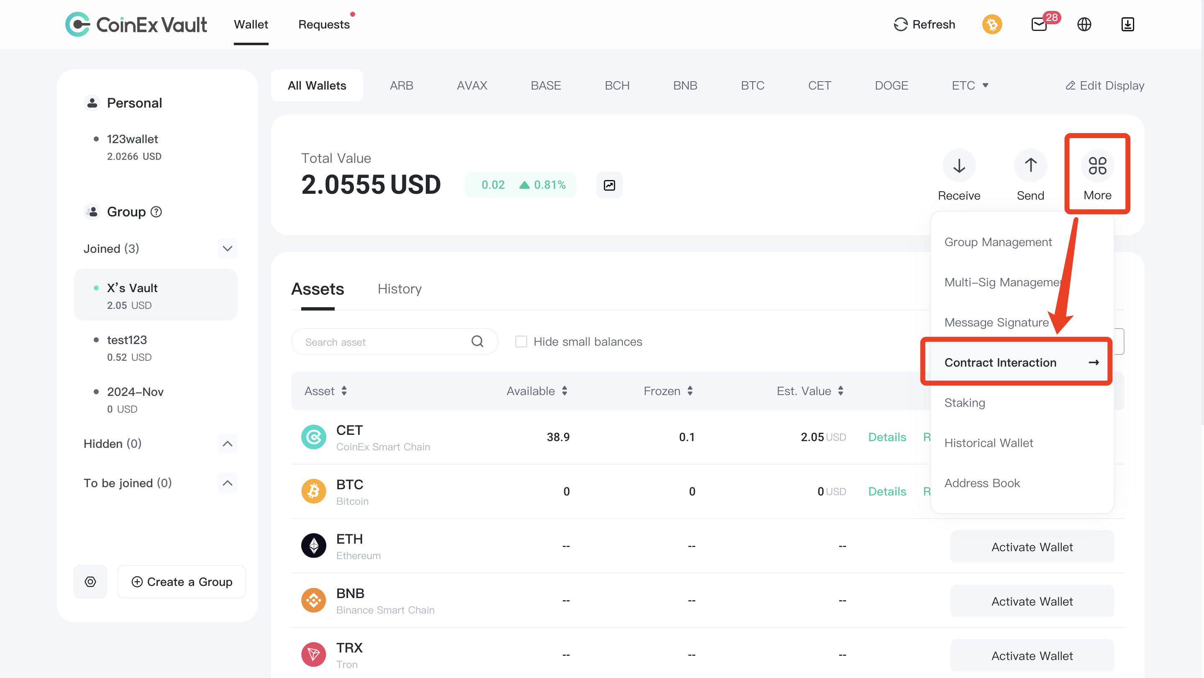Open the language globe icon
Image resolution: width=1204 pixels, height=678 pixels.
(x=1084, y=24)
